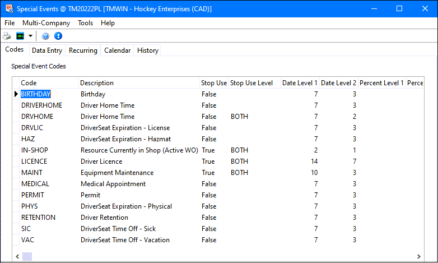This screenshot has width=438, height=263.
Task: Click the scroll left arrow of the grid
Action: click(16, 256)
